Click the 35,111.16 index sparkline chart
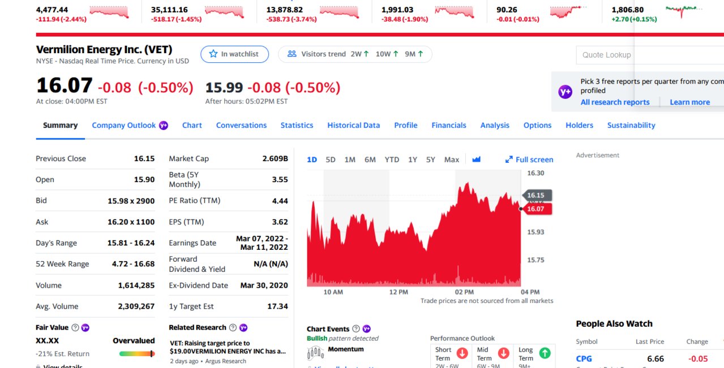The height and width of the screenshot is (368, 724). point(224,12)
